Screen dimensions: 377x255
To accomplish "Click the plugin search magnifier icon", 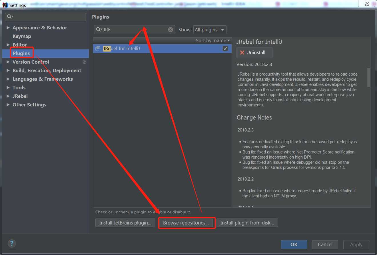I will click(x=99, y=30).
